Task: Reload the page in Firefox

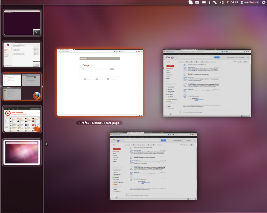Action: [x=171, y=135]
